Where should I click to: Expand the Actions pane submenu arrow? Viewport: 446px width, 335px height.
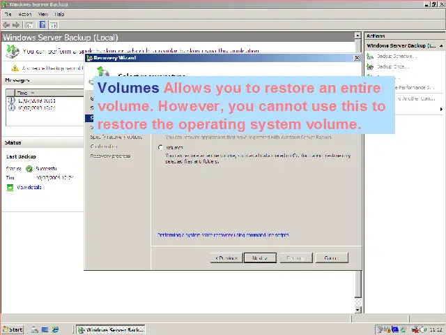(440, 109)
